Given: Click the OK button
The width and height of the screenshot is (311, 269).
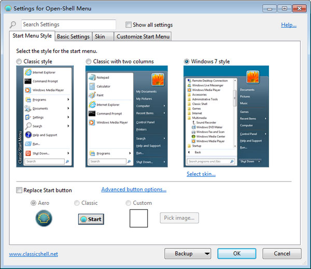Looking at the screenshot, I should 237,254.
